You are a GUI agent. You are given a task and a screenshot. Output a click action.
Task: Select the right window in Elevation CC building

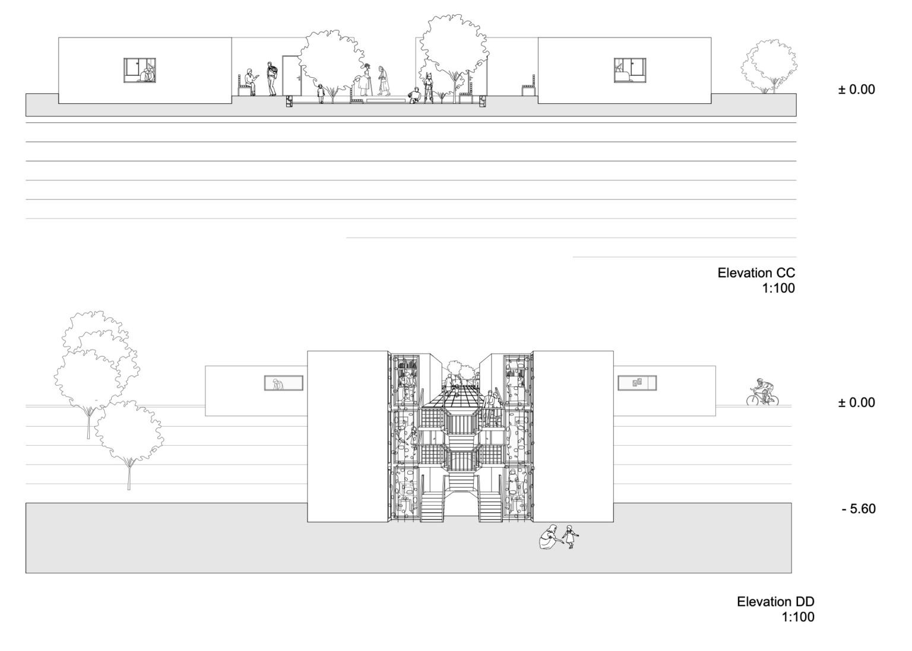(x=630, y=70)
